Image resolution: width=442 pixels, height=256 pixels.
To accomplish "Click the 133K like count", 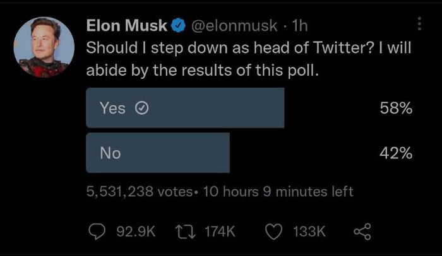I will click(x=309, y=232).
